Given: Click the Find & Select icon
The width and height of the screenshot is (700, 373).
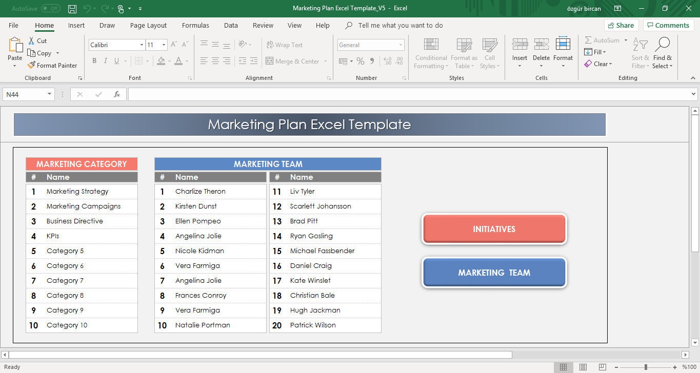Looking at the screenshot, I should click(x=663, y=53).
